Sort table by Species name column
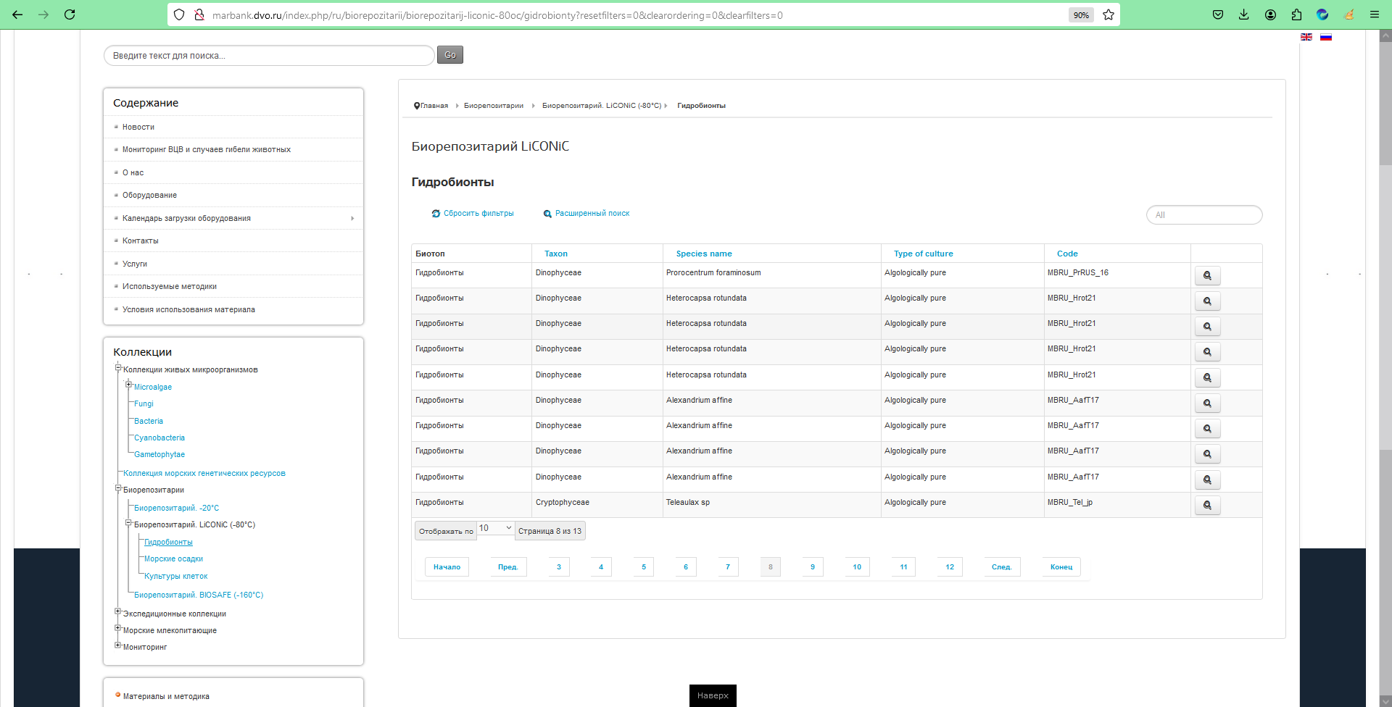This screenshot has width=1392, height=707. click(x=704, y=254)
